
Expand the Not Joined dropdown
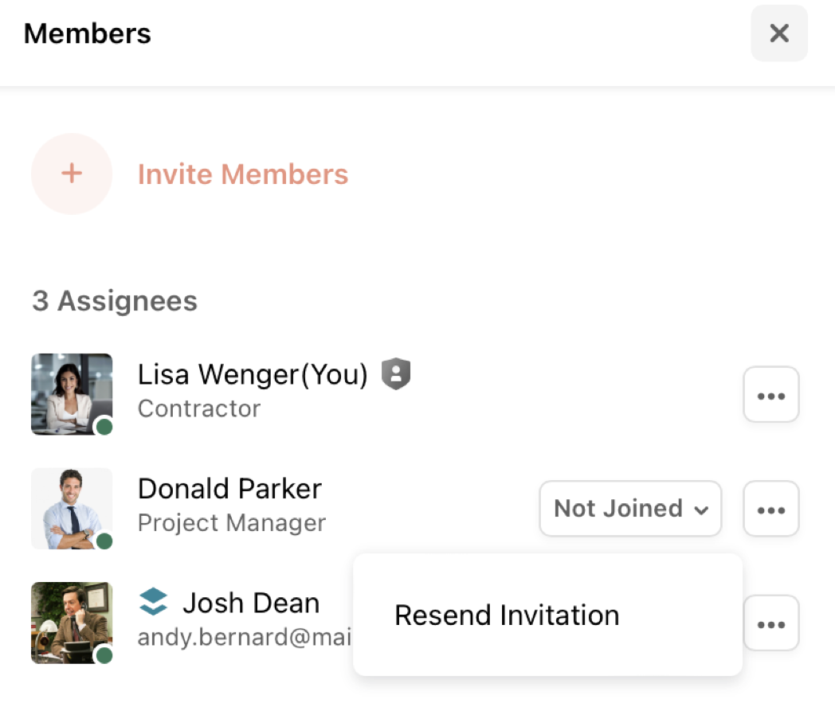pos(630,509)
